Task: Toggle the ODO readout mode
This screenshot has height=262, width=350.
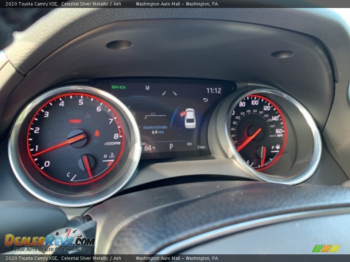Action: pos(189,144)
